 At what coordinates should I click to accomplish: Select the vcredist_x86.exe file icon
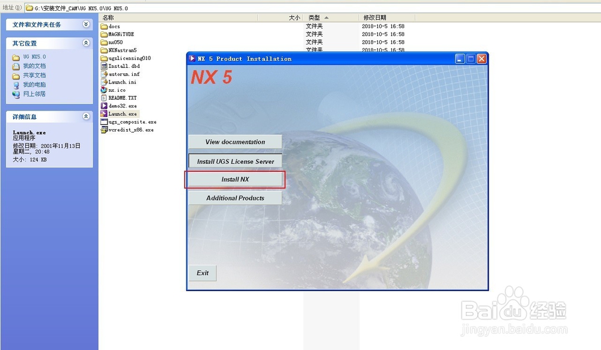point(104,130)
